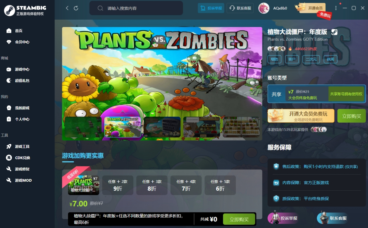368x228 pixels.
Task: Click the 开通大会员免费玩 banner button
Action: (x=301, y=116)
